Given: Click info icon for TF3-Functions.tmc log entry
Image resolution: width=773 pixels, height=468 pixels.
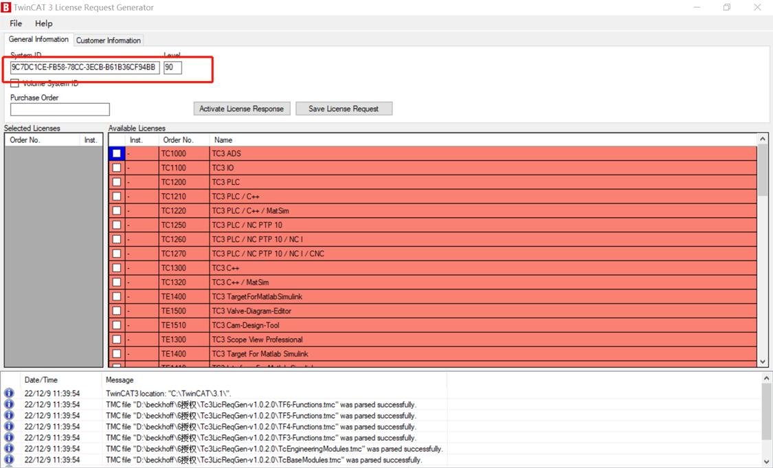Looking at the screenshot, I should click(x=9, y=438).
